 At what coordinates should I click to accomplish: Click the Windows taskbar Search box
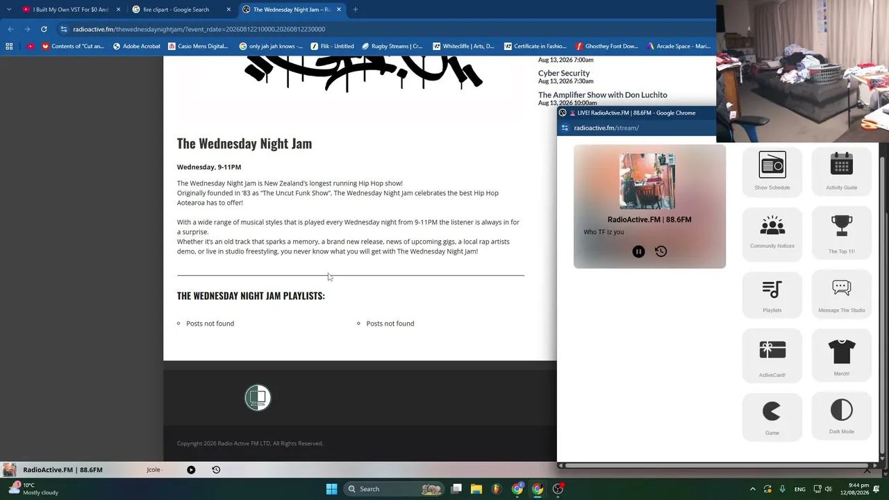[394, 489]
